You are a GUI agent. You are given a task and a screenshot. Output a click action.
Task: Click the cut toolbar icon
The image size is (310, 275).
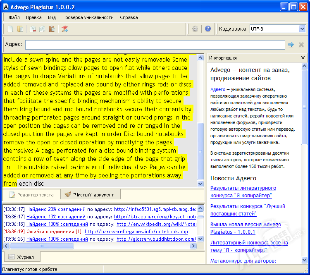[x=33, y=29]
